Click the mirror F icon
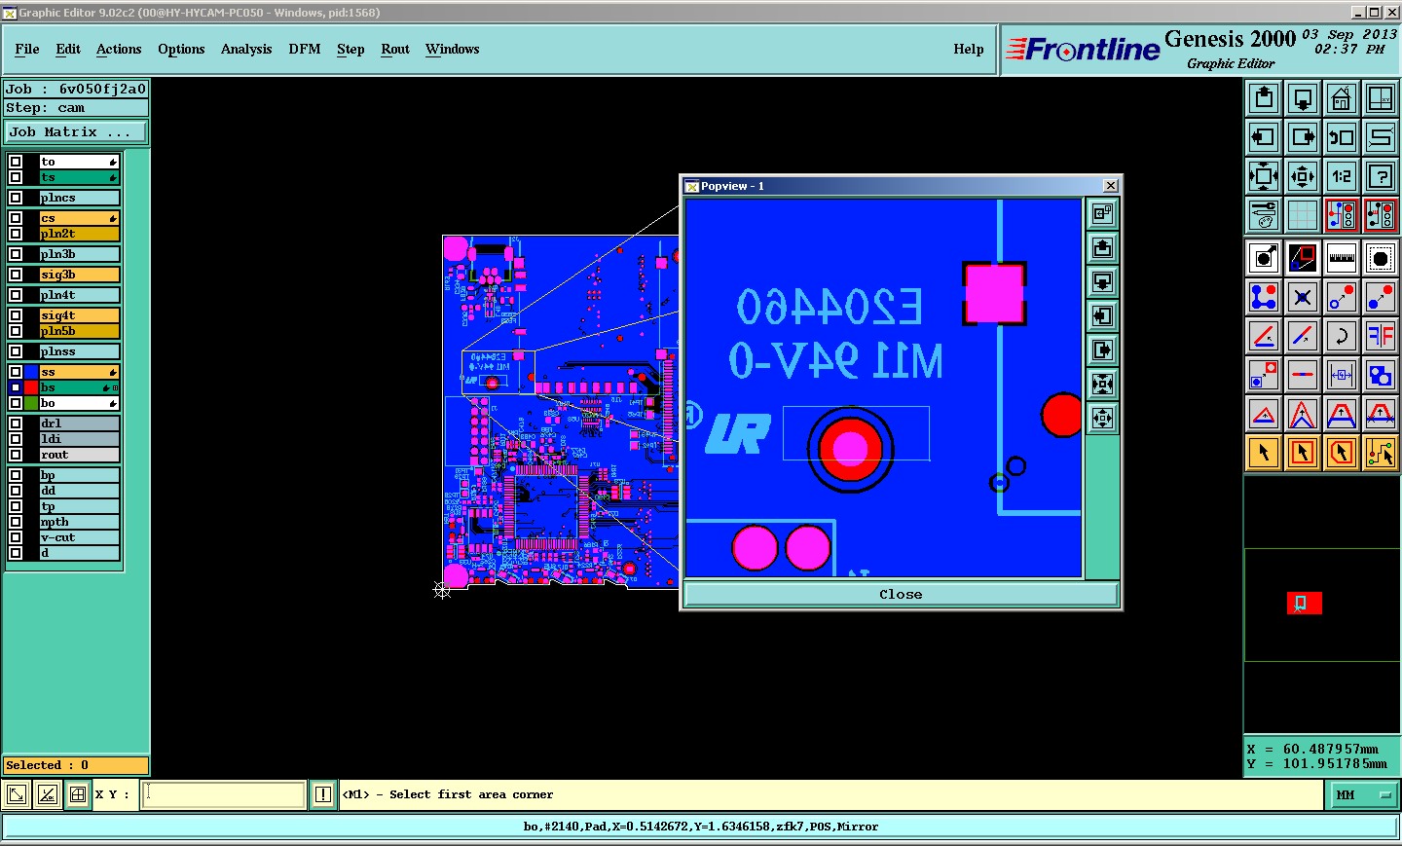 pyautogui.click(x=1381, y=336)
